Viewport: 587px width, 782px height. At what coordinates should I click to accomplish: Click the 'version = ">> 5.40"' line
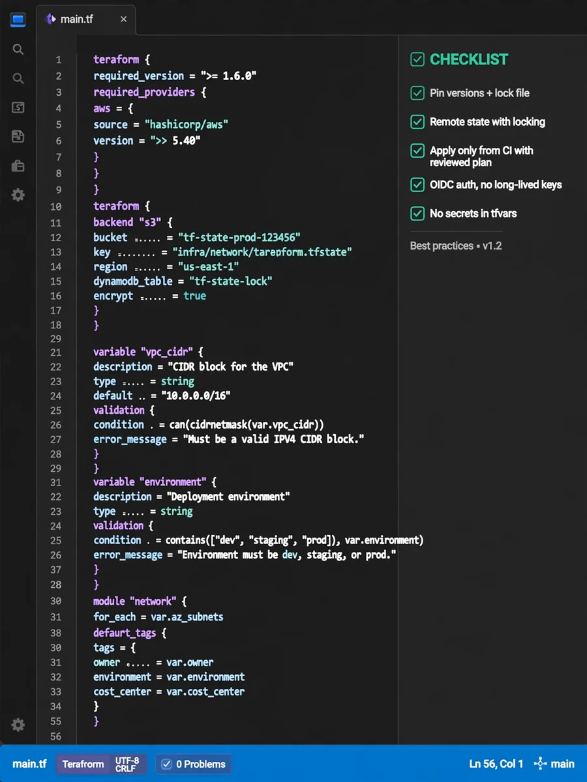pyautogui.click(x=146, y=141)
